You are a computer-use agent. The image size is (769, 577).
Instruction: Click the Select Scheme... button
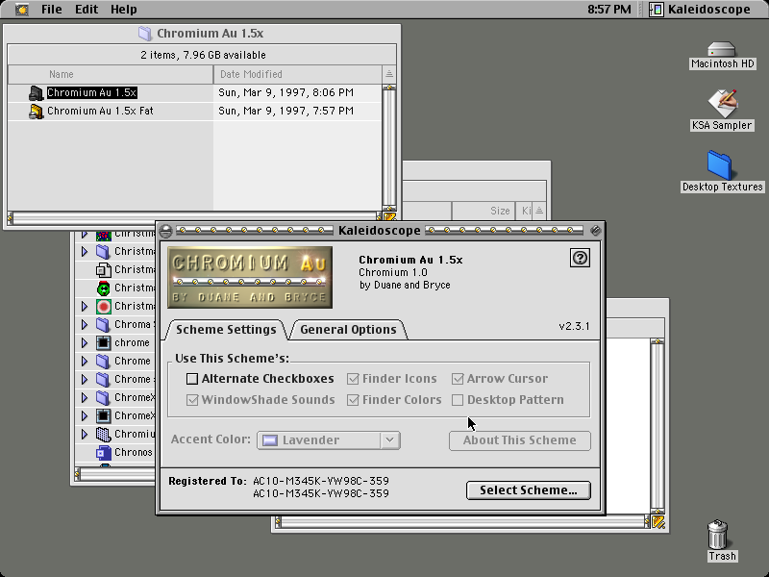pos(528,490)
